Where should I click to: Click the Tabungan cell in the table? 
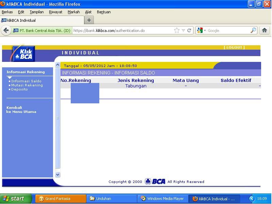pos(136,86)
